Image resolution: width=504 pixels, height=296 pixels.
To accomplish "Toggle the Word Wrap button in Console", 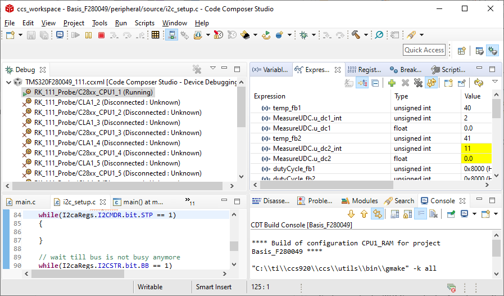I will 420,213.
